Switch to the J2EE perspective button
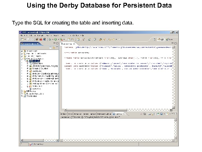 click(161, 39)
